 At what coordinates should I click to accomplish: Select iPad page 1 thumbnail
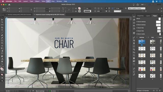(153, 42)
